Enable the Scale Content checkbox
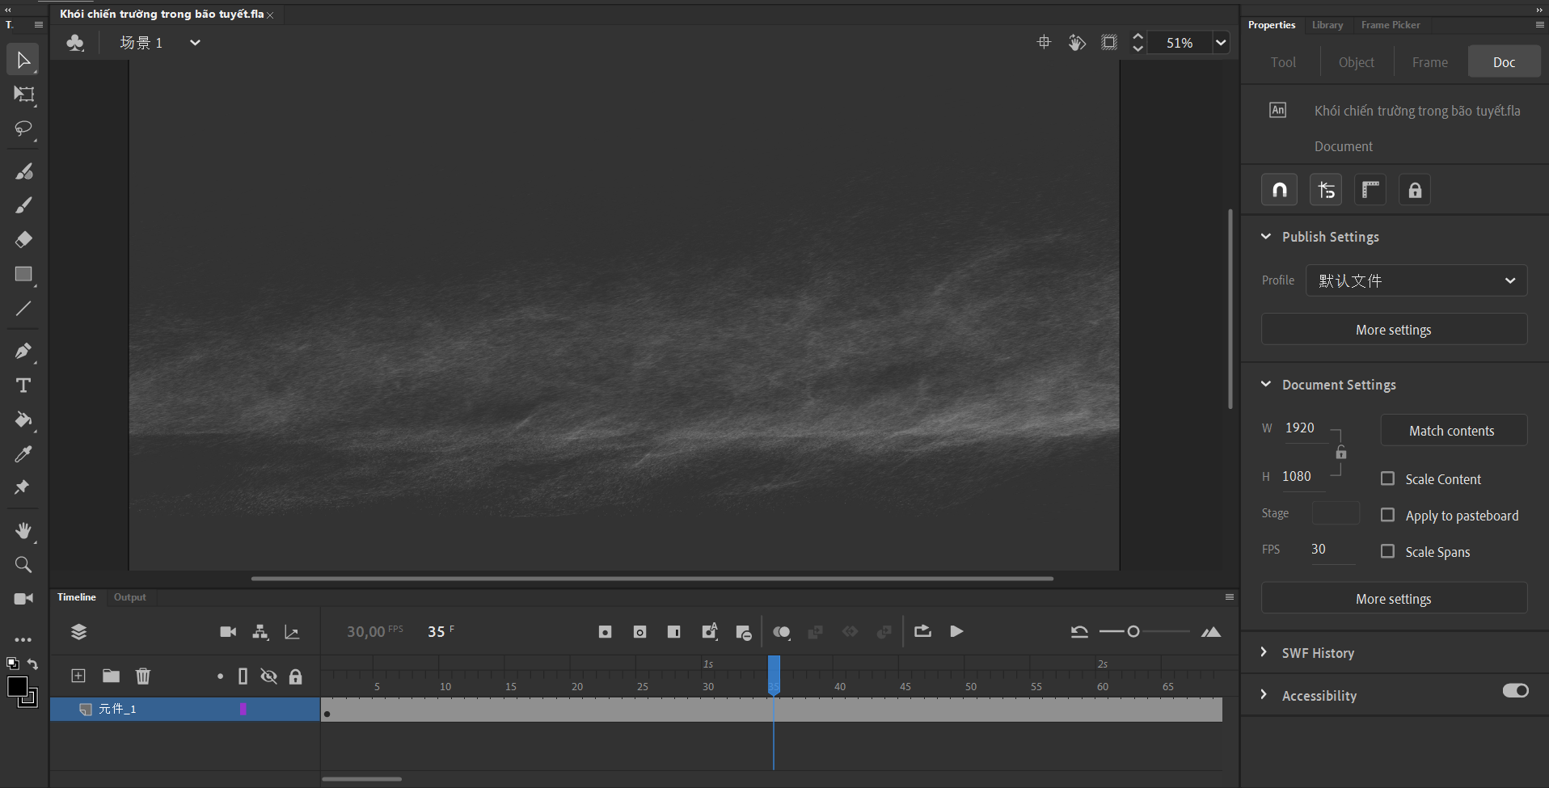Viewport: 1549px width, 788px height. [x=1387, y=478]
